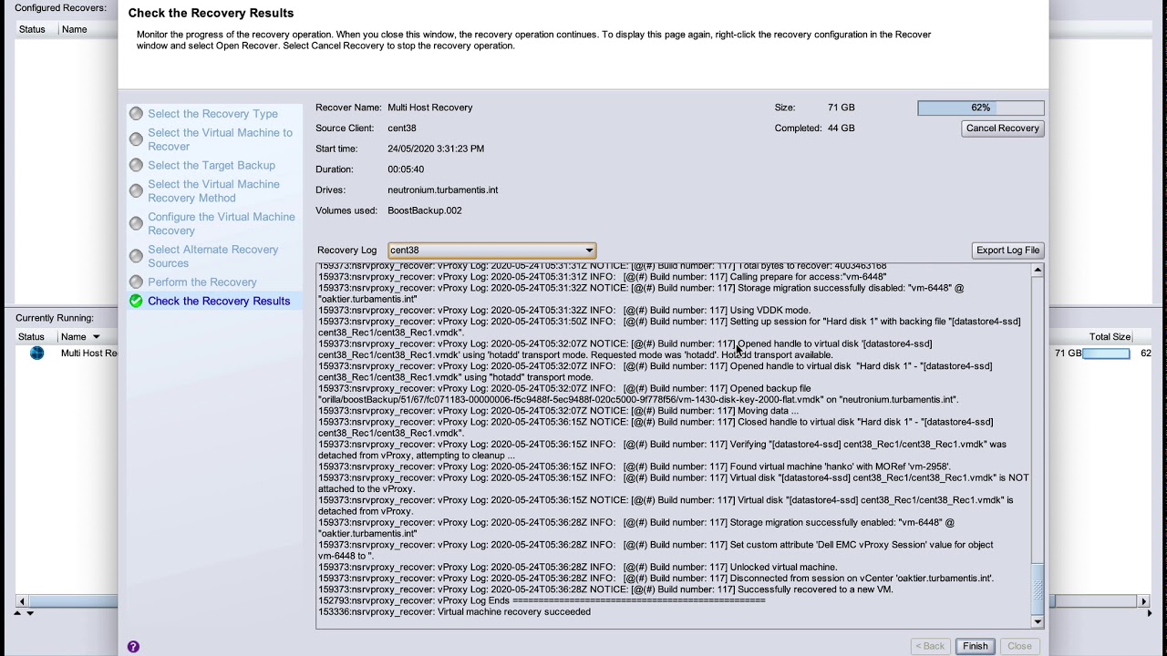Click the 'Virtual machine recovery succeeded' log line
This screenshot has height=656, width=1167.
(455, 612)
